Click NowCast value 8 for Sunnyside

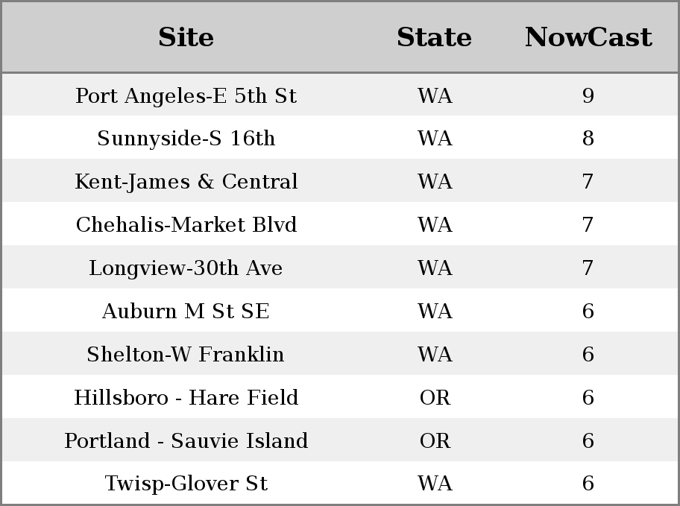pos(588,139)
